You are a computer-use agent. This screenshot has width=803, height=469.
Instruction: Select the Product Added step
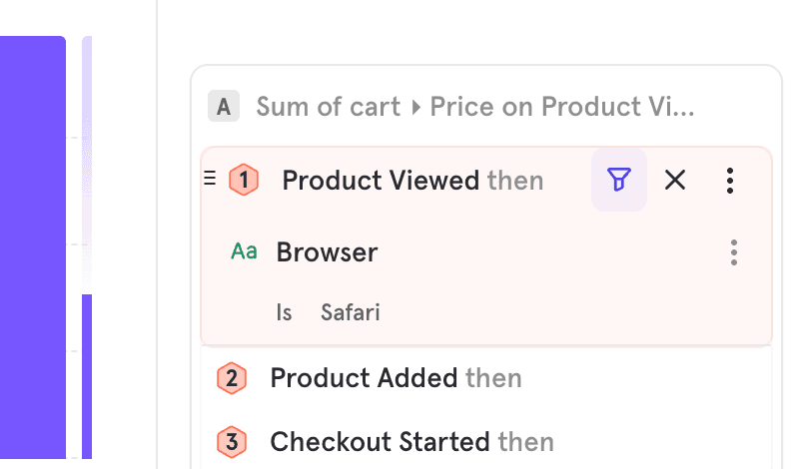tap(364, 379)
